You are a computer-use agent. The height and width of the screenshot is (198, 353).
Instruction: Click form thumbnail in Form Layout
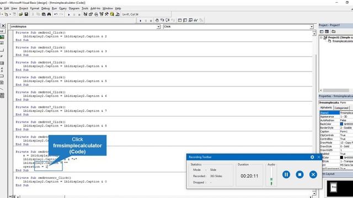[x=334, y=187]
